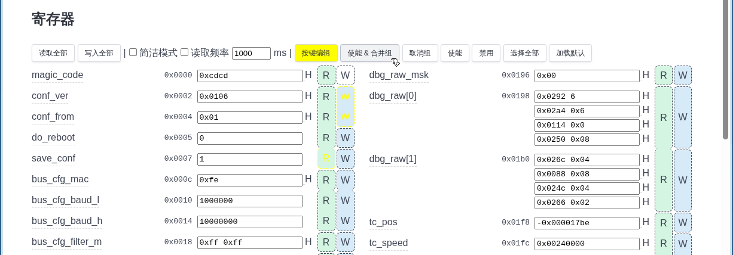Viewport: 733px width, 255px height.
Task: Click the R button for dbg_raw_msk
Action: point(663,76)
